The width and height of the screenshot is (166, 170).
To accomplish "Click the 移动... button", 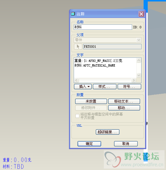I will pyautogui.click(x=124, y=108).
